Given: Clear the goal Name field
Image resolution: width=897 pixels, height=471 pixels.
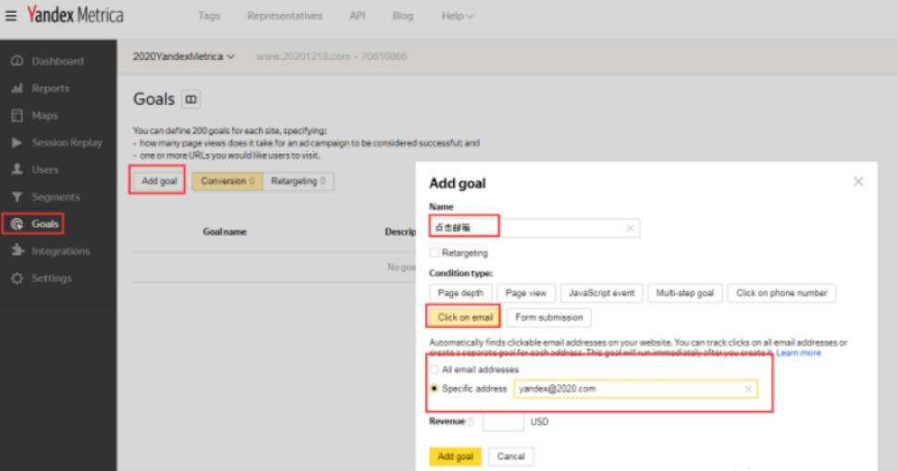Looking at the screenshot, I should (630, 228).
